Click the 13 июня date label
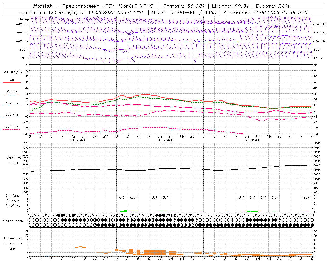This screenshot has width=327, height=261. (251, 140)
